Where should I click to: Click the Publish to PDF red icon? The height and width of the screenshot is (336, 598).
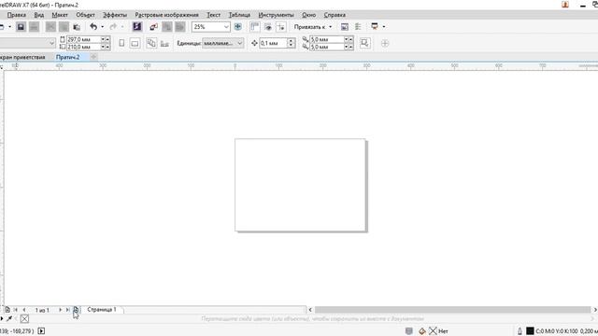[x=153, y=27]
